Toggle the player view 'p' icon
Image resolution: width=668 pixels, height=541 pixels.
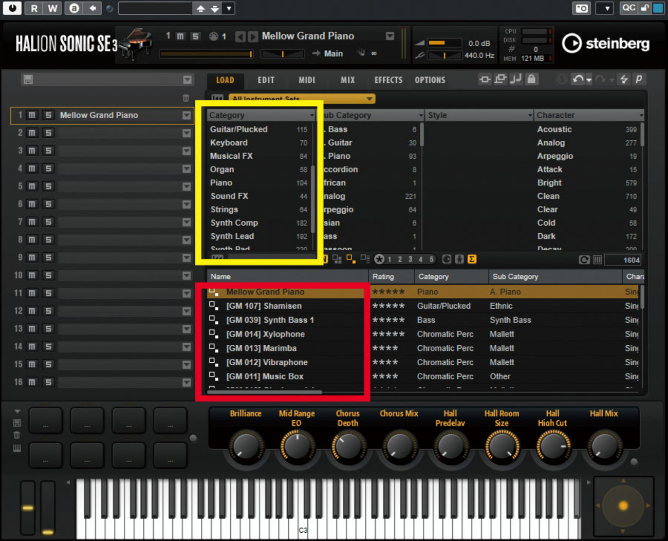click(x=639, y=79)
